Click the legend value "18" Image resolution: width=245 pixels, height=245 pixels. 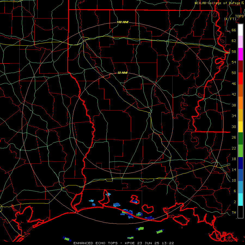(234, 159)
